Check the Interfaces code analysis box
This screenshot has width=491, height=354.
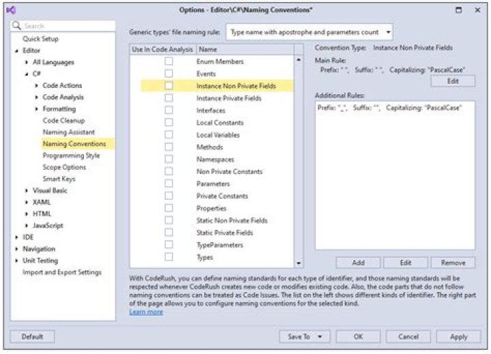[168, 110]
